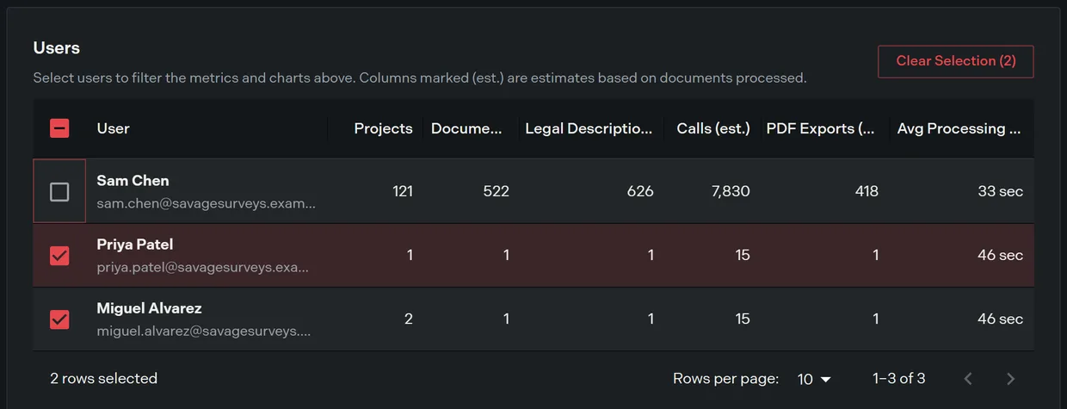Select the Priya Patel name
The image size is (1067, 409).
[x=135, y=245]
